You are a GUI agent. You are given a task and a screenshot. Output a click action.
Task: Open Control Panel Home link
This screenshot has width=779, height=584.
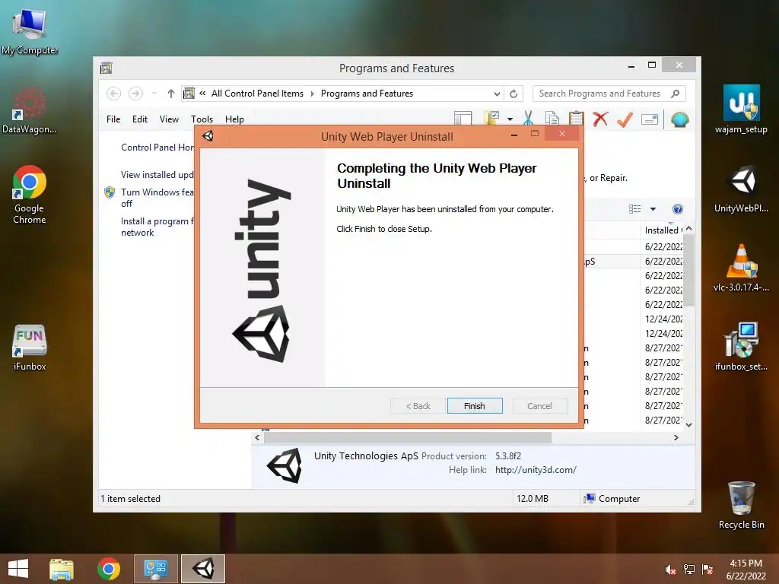(x=157, y=148)
